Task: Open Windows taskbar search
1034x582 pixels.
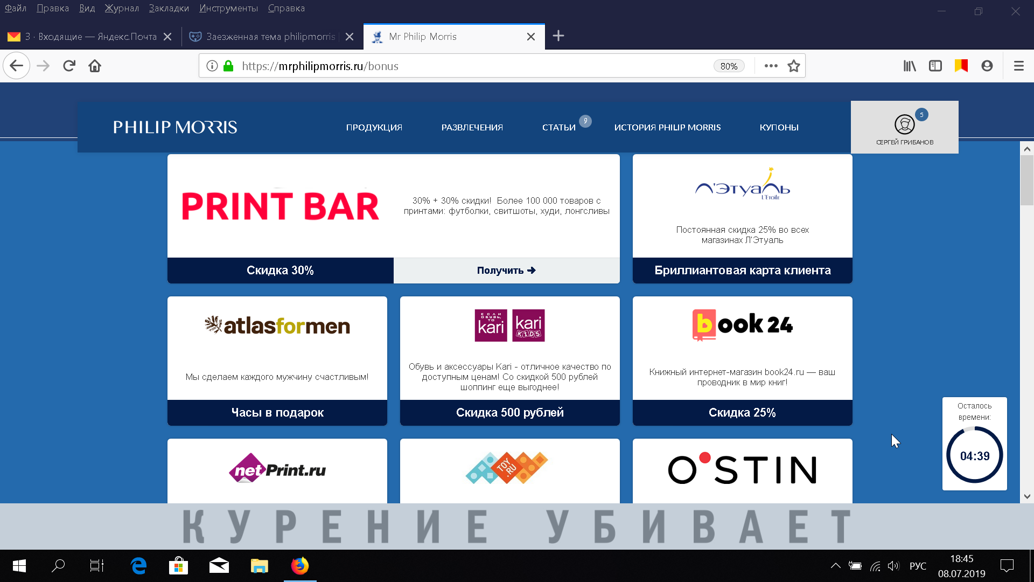Action: [x=58, y=566]
